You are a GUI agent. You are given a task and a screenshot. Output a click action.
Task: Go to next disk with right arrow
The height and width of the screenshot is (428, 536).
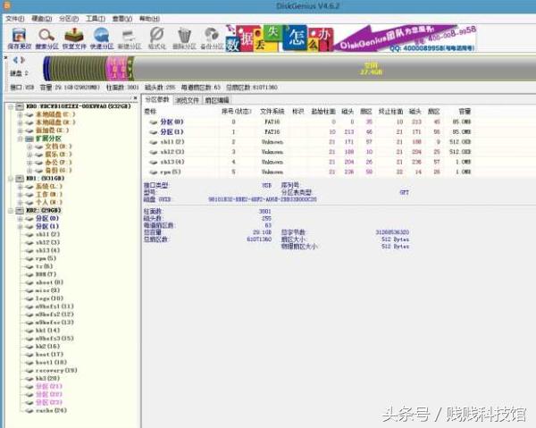22,60
